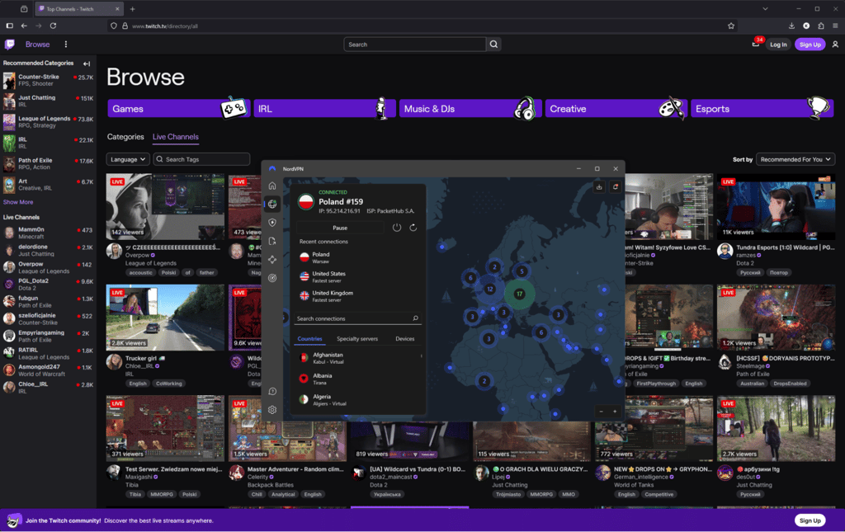Open Twitch notifications inbox with 34 badge

pyautogui.click(x=756, y=44)
